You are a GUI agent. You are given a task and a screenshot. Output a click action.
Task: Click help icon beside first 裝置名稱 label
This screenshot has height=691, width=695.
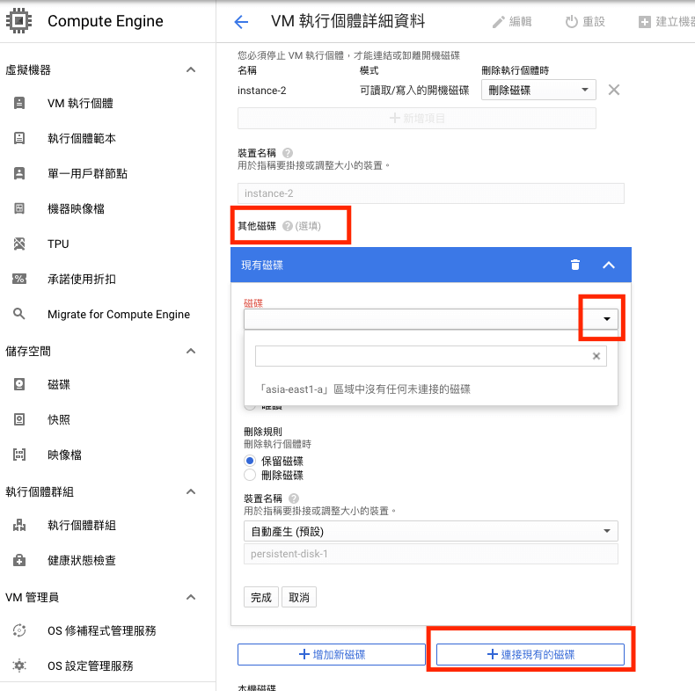(287, 153)
